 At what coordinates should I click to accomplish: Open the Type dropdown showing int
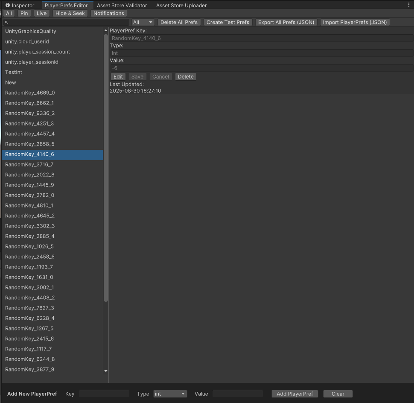(170, 394)
